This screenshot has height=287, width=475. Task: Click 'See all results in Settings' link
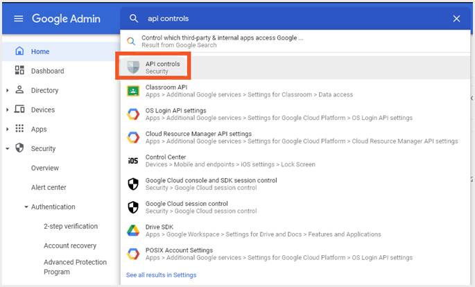[161, 275]
